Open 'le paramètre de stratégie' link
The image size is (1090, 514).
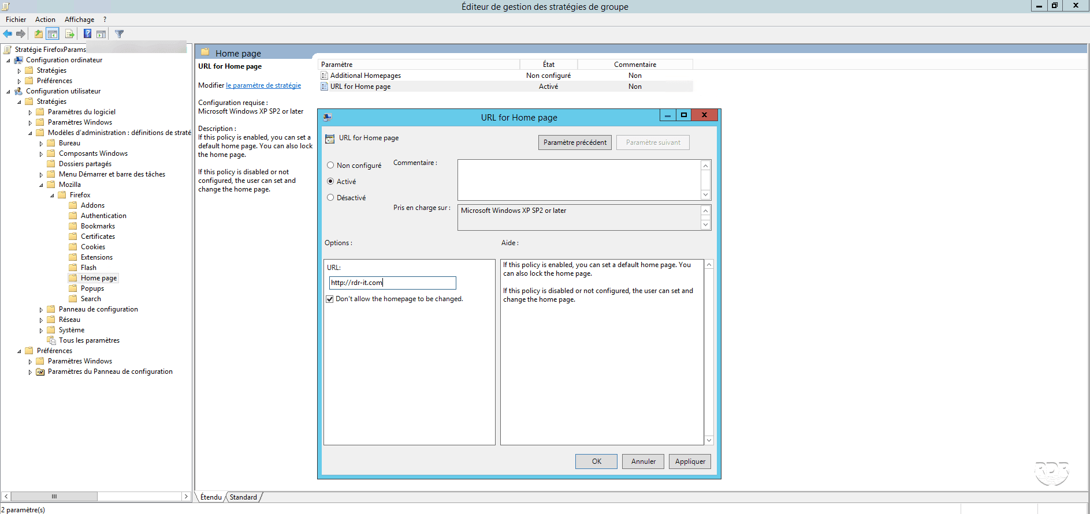point(263,85)
